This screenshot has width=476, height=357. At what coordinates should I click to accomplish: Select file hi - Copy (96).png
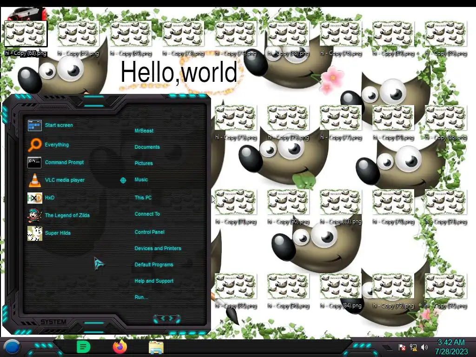pyautogui.click(x=288, y=291)
